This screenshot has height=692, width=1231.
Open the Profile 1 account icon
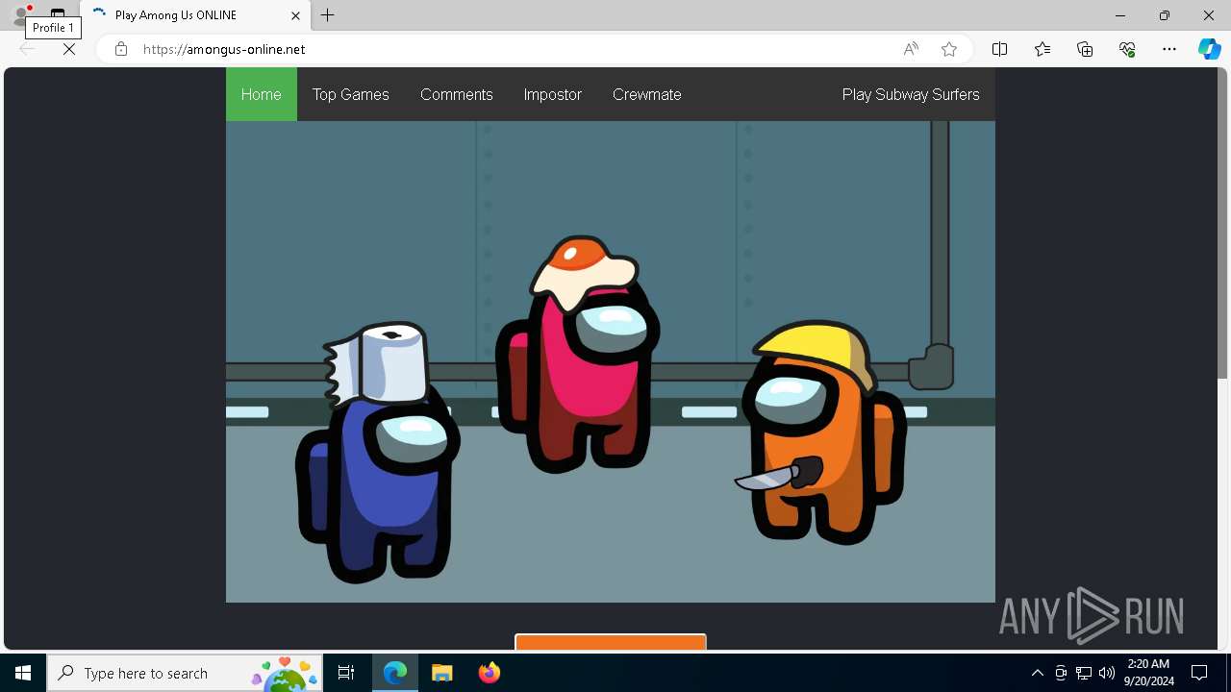[x=21, y=15]
